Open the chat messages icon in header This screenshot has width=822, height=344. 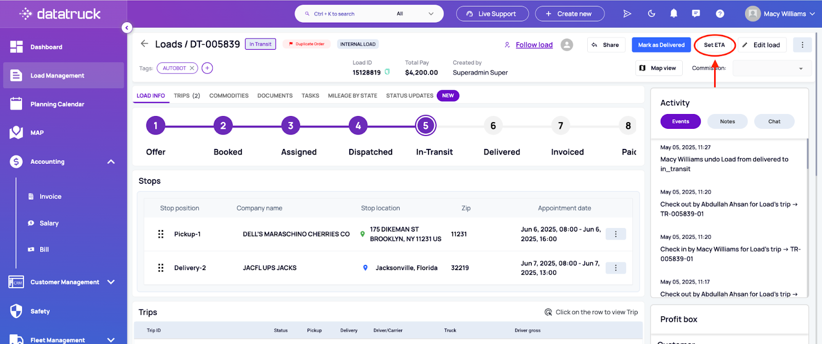696,14
